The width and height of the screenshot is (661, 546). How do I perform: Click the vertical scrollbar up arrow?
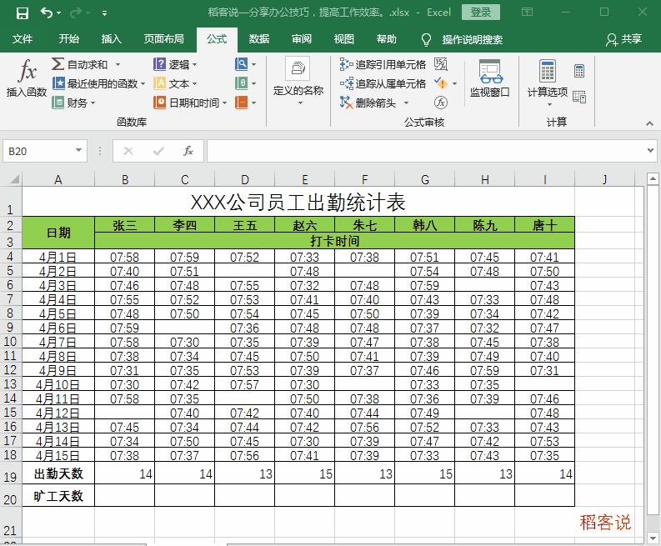pyautogui.click(x=653, y=179)
